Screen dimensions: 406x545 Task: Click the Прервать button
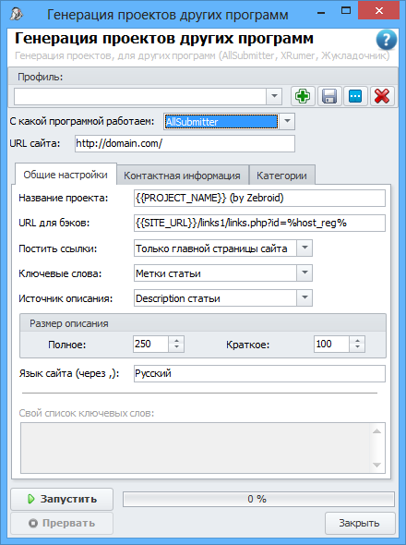62,523
